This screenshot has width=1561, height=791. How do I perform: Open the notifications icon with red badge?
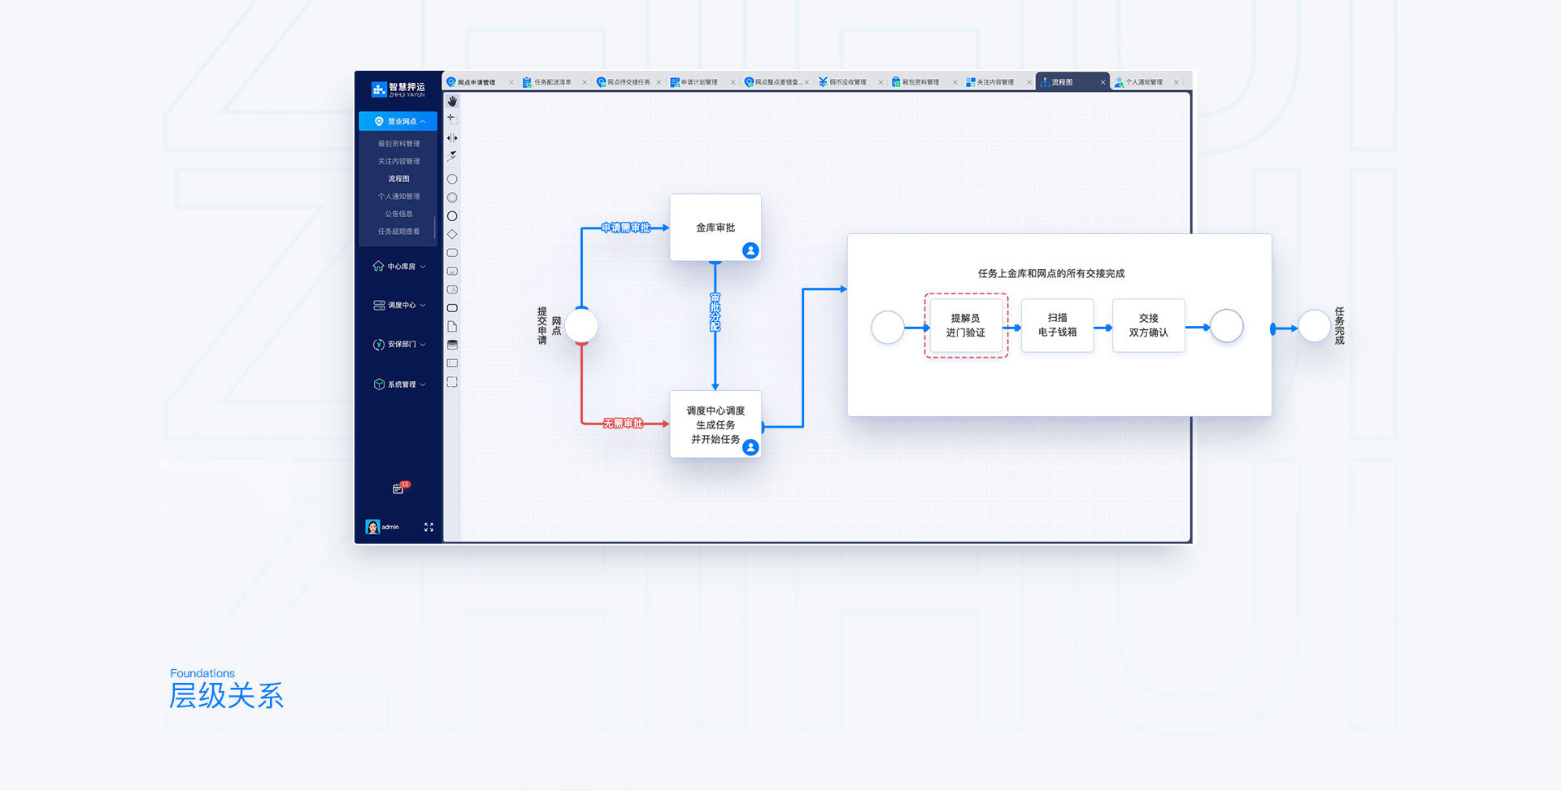[x=400, y=488]
